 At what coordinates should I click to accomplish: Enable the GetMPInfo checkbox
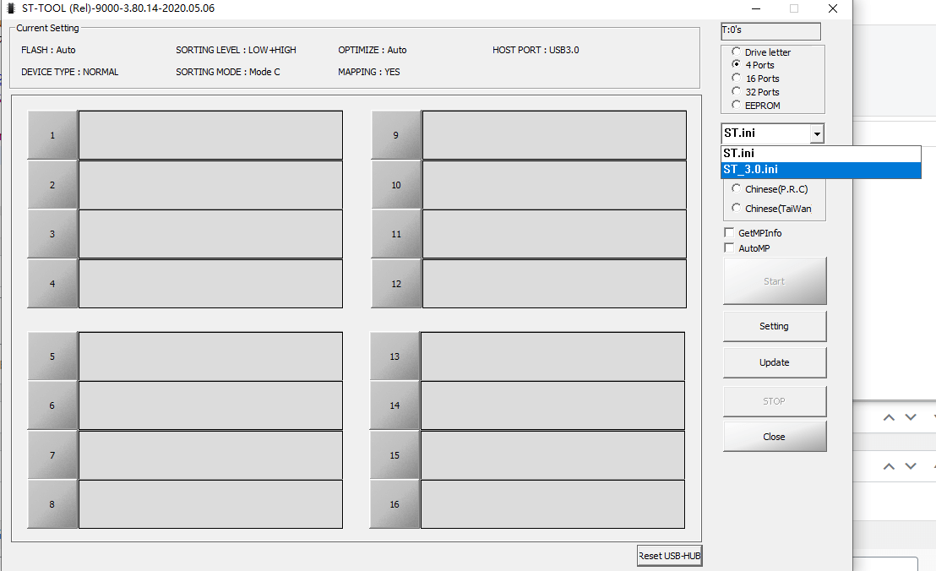tap(730, 233)
